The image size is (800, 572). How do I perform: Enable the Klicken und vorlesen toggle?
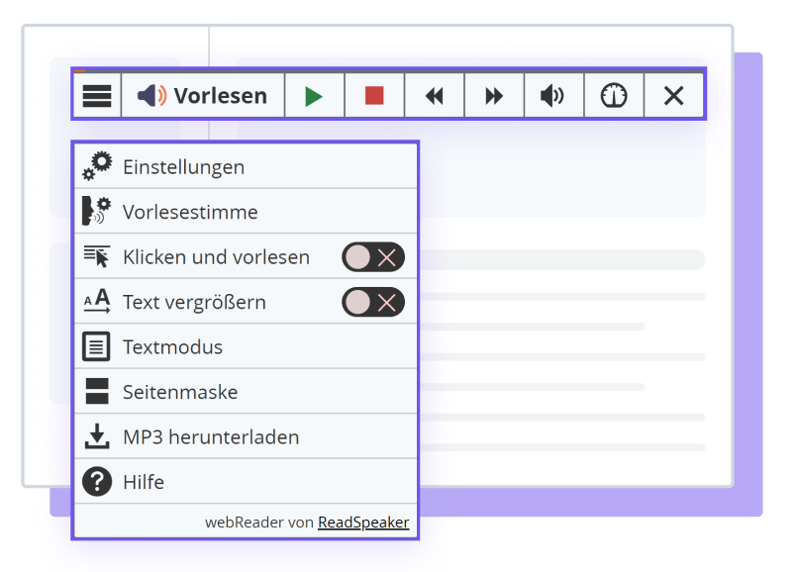(x=372, y=256)
